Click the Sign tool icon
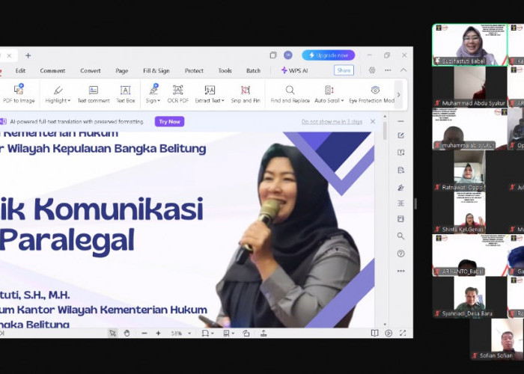The width and height of the screenshot is (524, 374). [153, 90]
